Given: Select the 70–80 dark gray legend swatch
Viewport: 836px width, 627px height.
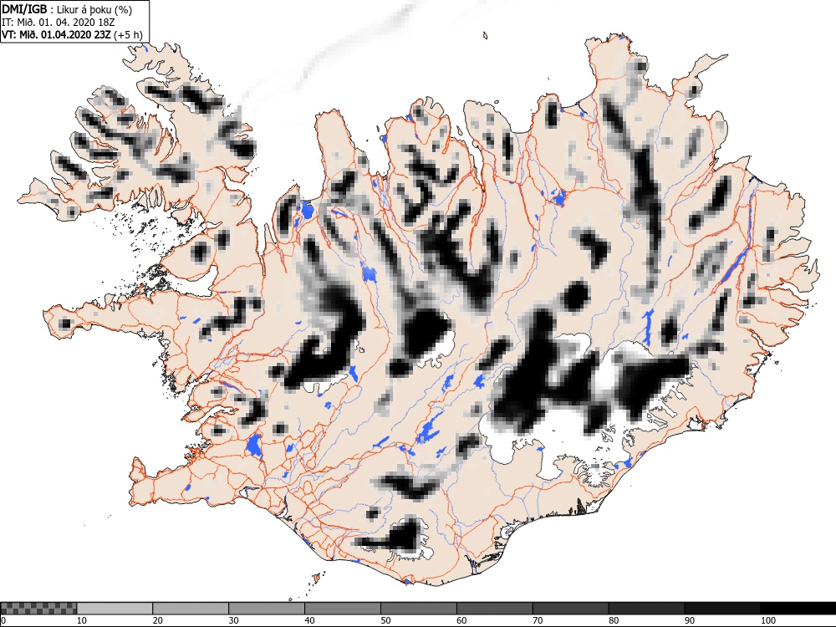Looking at the screenshot, I should 570,609.
